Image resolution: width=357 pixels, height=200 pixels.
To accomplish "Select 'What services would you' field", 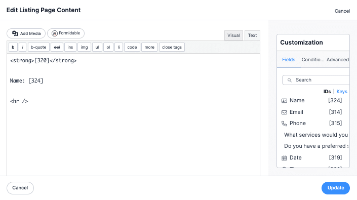I will (x=316, y=135).
